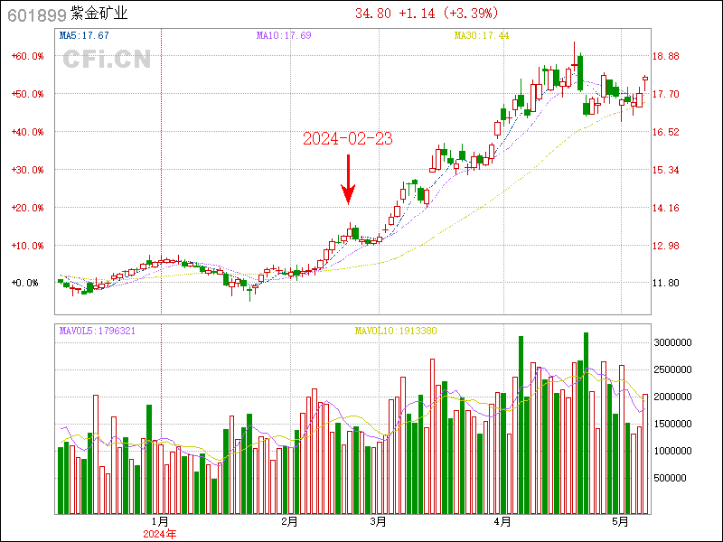Click the +40.0% axis label

pyautogui.click(x=28, y=132)
